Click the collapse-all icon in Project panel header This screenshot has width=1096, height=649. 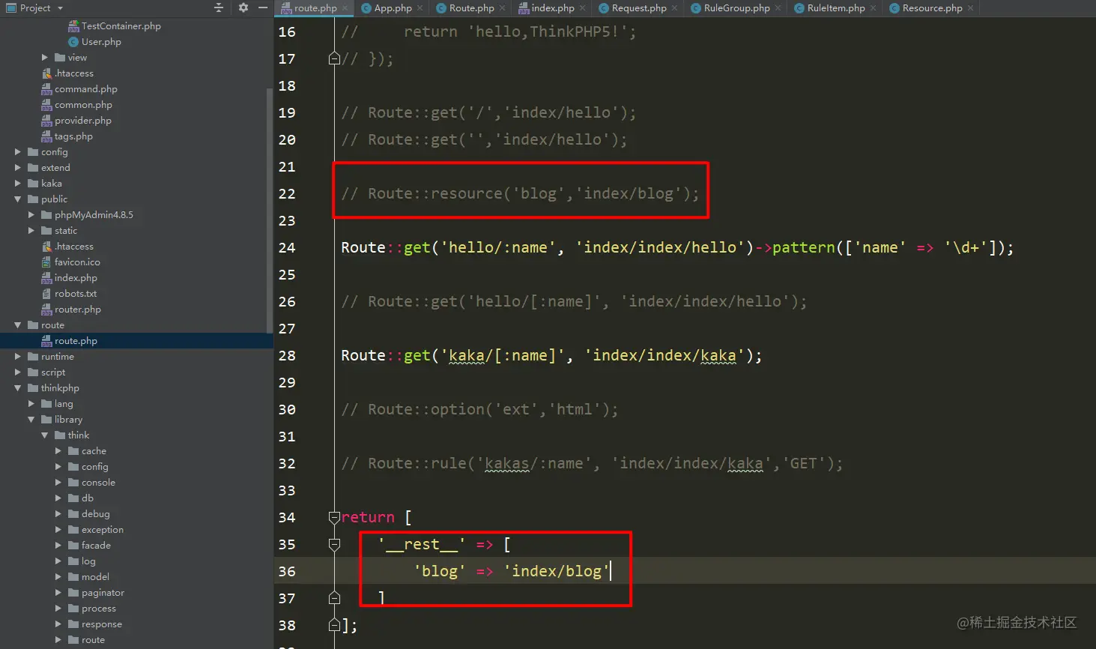click(219, 8)
